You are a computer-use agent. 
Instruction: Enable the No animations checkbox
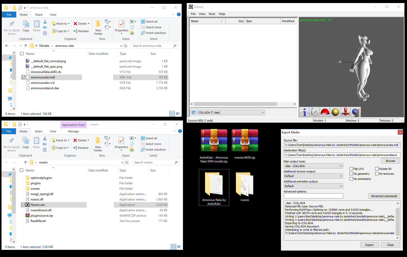coord(351,179)
